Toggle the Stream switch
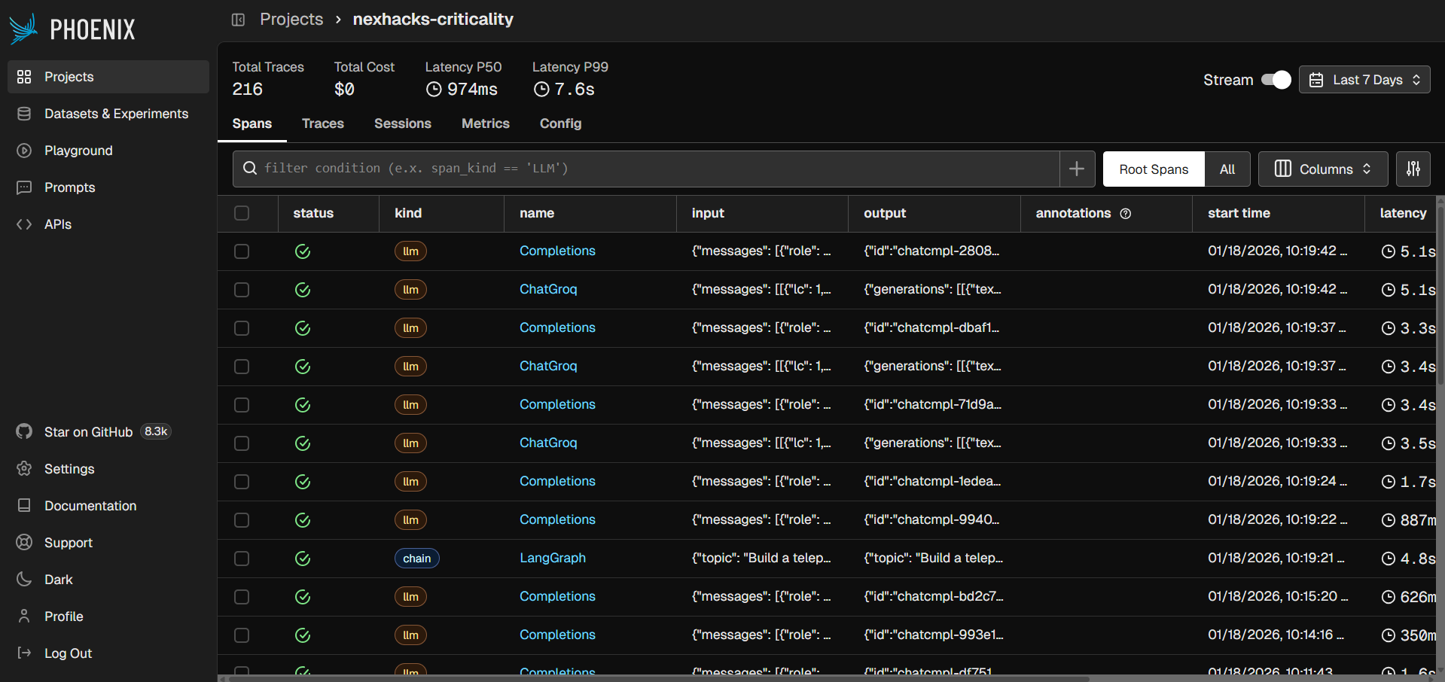 click(x=1276, y=80)
